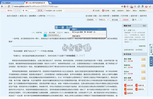
Task: Select the 小说:从零开始 browser tab
Action: coord(36,3)
